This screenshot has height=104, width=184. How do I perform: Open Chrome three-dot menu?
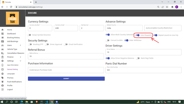[181, 7]
